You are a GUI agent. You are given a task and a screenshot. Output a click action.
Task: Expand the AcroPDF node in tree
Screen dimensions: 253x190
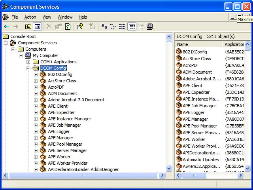[36, 87]
